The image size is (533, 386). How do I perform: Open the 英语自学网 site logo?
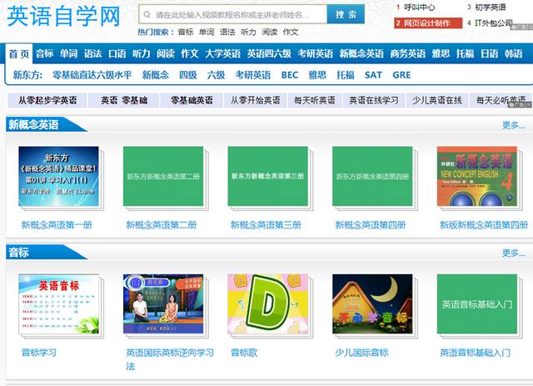[x=63, y=16]
